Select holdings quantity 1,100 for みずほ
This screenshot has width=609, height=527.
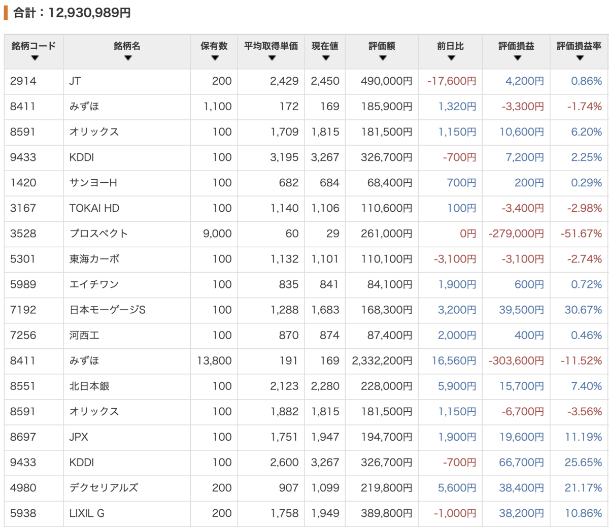(217, 107)
